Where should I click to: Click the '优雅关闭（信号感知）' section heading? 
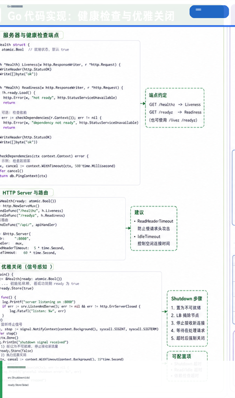pyautogui.click(x=27, y=267)
